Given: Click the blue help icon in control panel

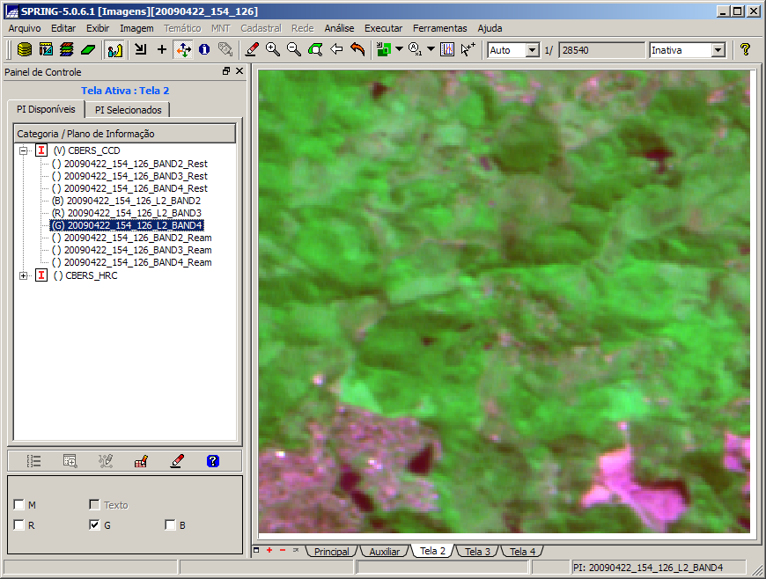Looking at the screenshot, I should pos(212,460).
